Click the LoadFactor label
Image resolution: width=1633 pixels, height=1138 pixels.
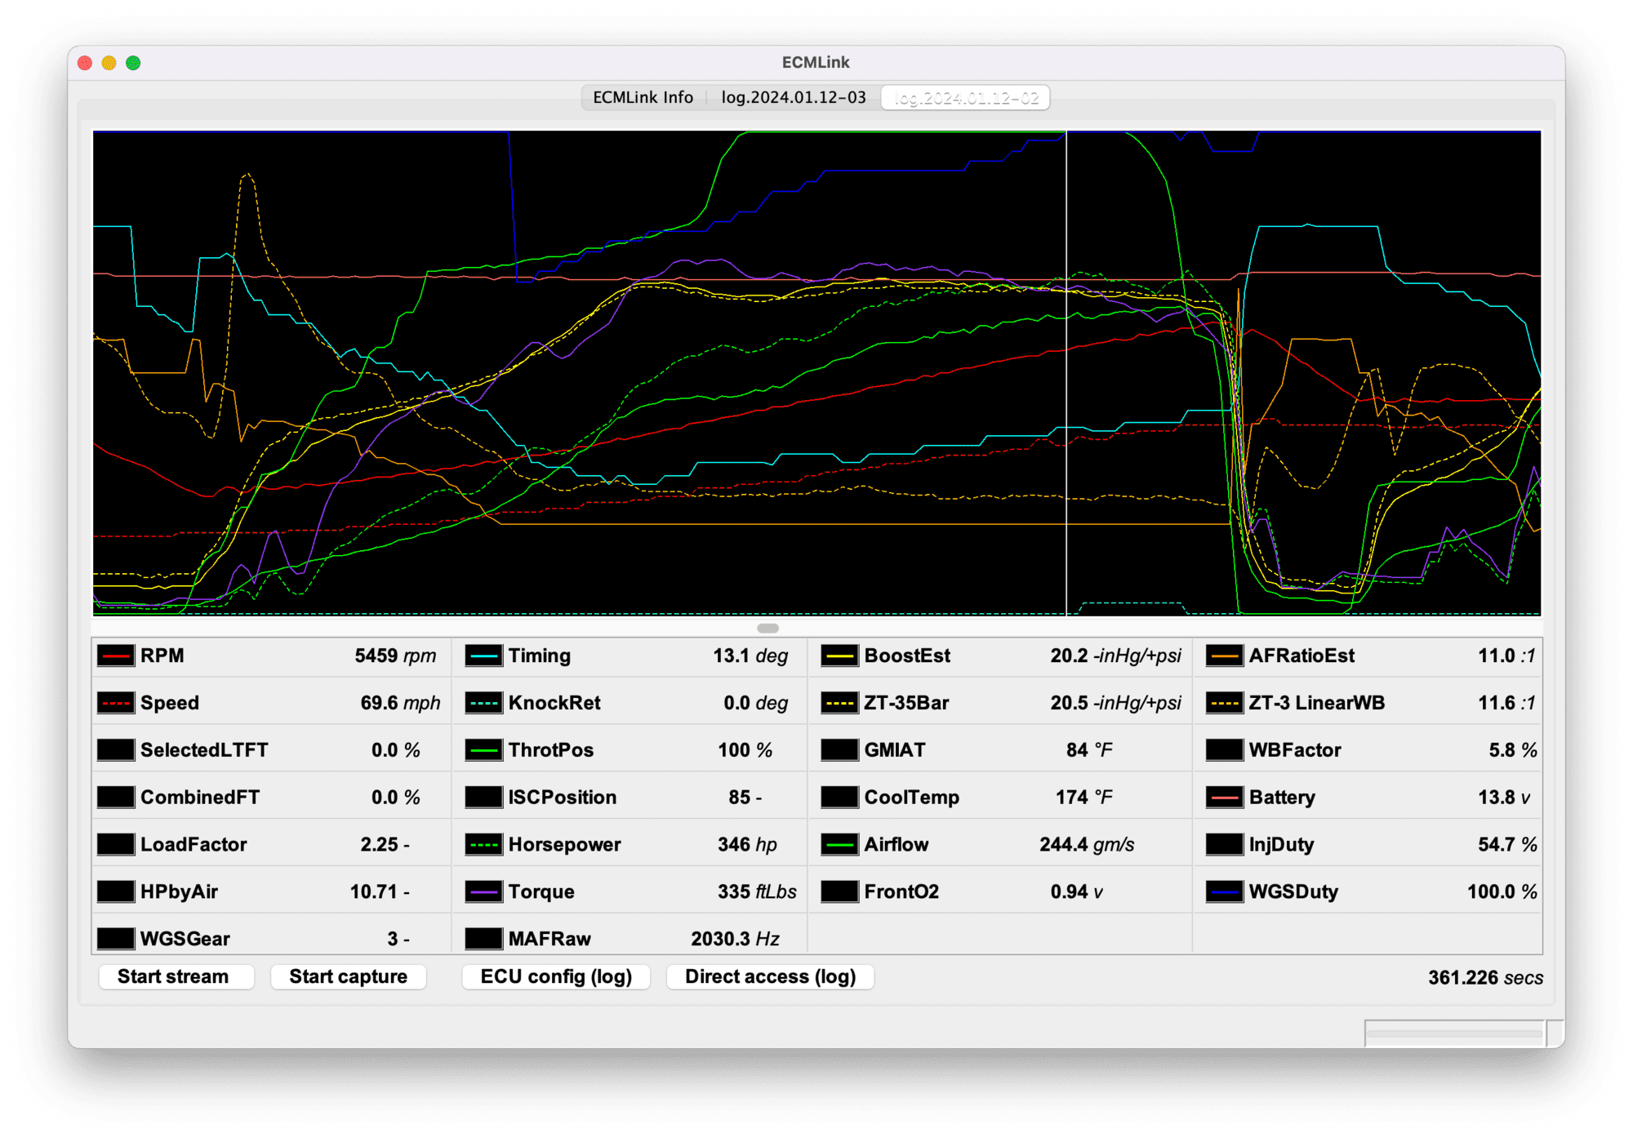(194, 845)
